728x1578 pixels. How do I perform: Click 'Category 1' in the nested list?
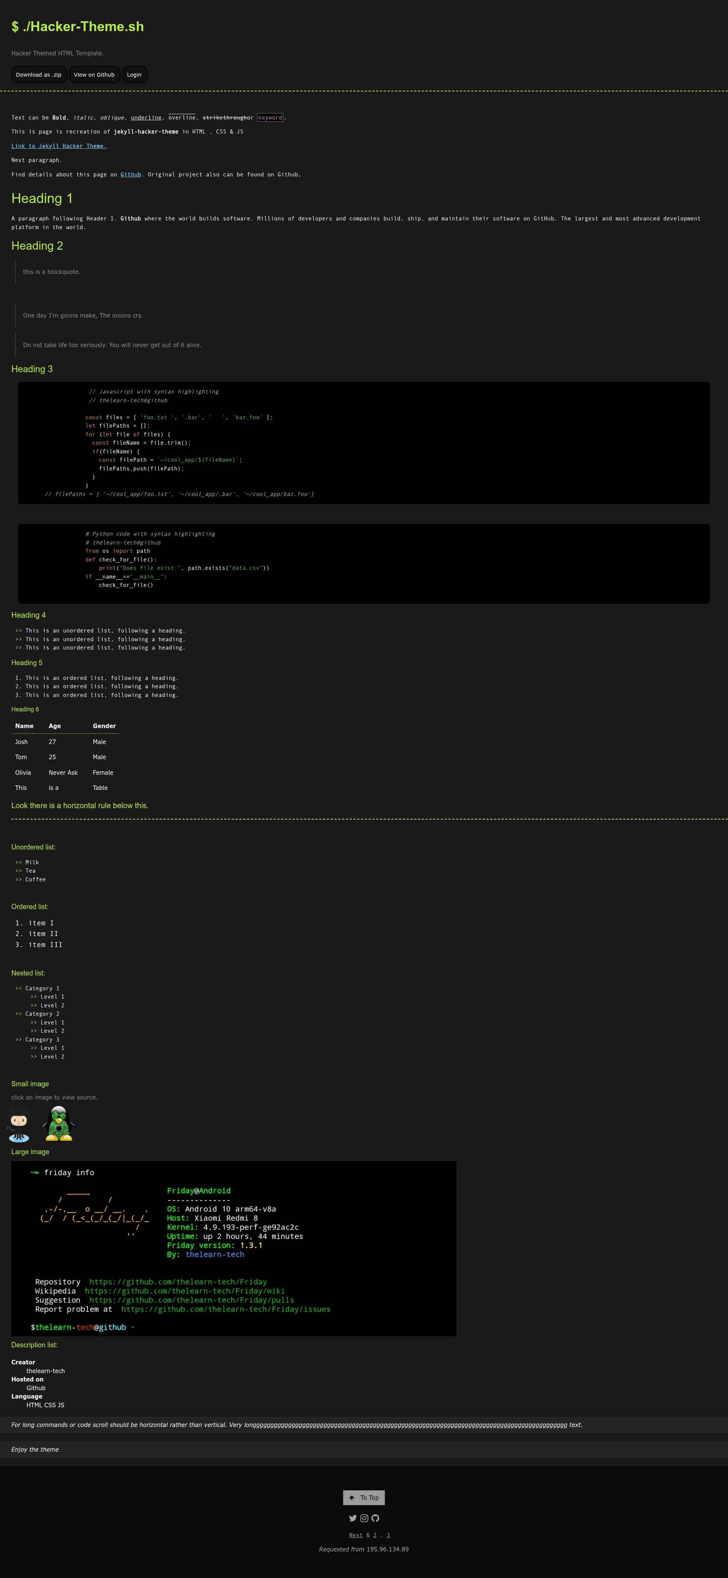(x=42, y=988)
